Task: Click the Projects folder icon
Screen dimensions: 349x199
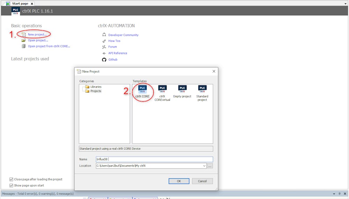Action: [87, 91]
